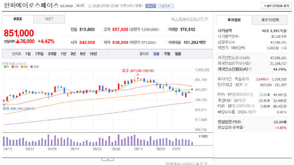This screenshot has height=165, width=294.
Task: Click the green 5-day moving average legend
Action: point(7,67)
